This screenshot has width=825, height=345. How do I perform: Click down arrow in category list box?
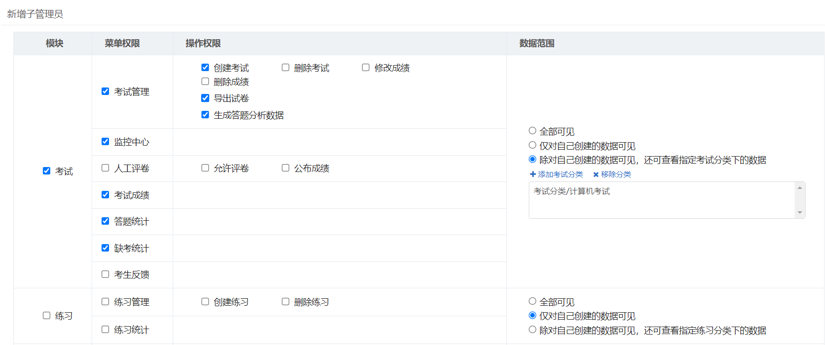pos(800,213)
